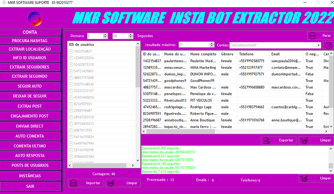334x194 pixels.
Task: Click clock icon beside ID 52622873310
Action: tap(71, 64)
